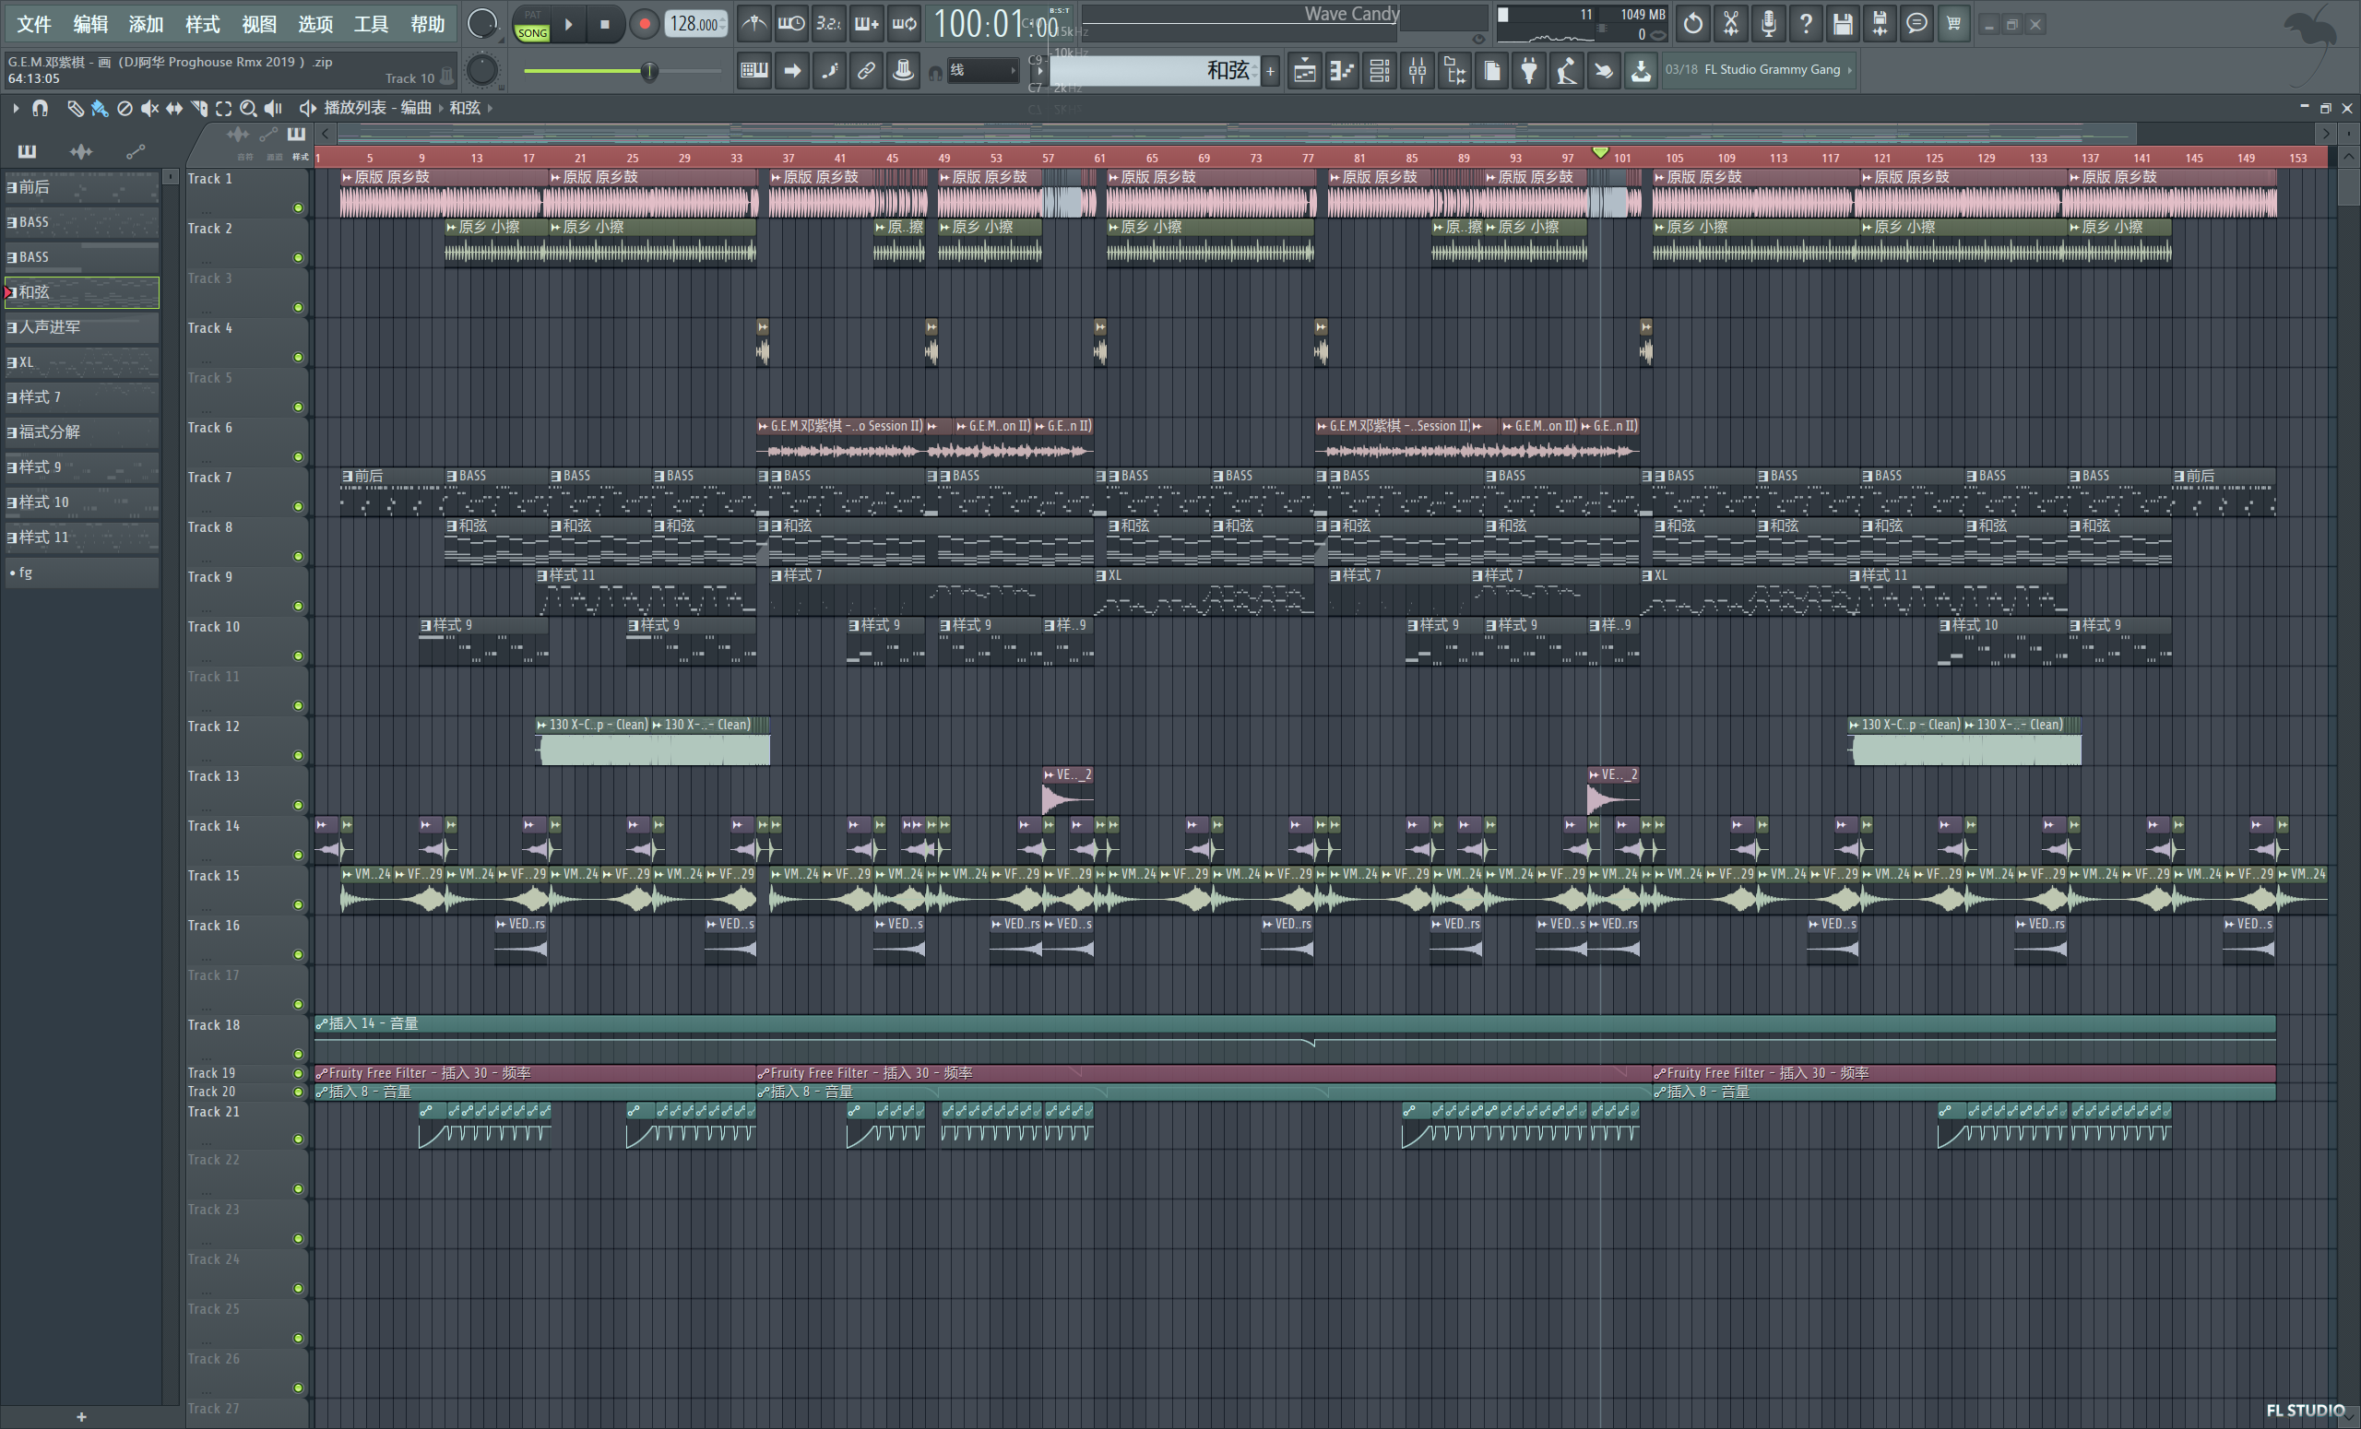Click bar 101 playhead marker on timeline
The width and height of the screenshot is (2361, 1429).
[1599, 152]
